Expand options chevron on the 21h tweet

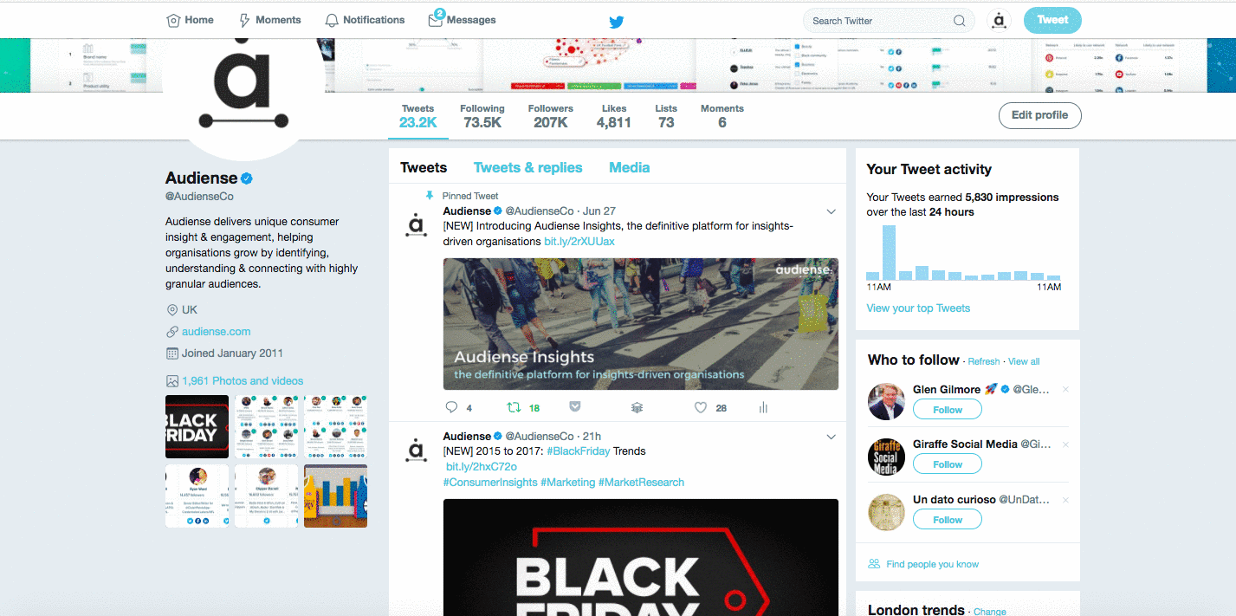(831, 437)
